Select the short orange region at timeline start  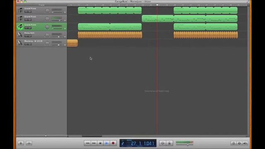click(x=72, y=43)
